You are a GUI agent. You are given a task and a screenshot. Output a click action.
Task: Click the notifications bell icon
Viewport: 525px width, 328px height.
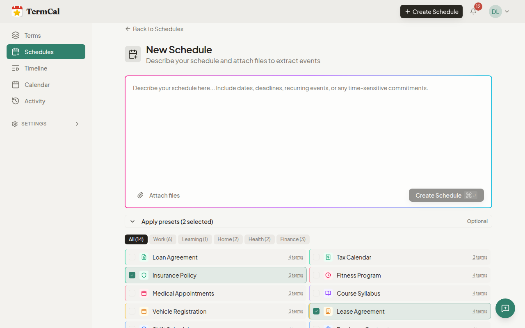pos(473,11)
